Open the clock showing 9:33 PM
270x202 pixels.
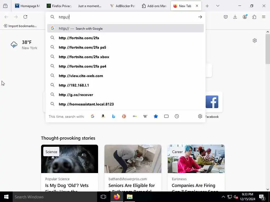point(248,197)
